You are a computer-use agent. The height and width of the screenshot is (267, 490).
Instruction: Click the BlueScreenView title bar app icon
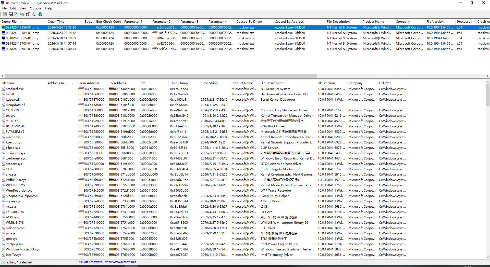point(3,3)
